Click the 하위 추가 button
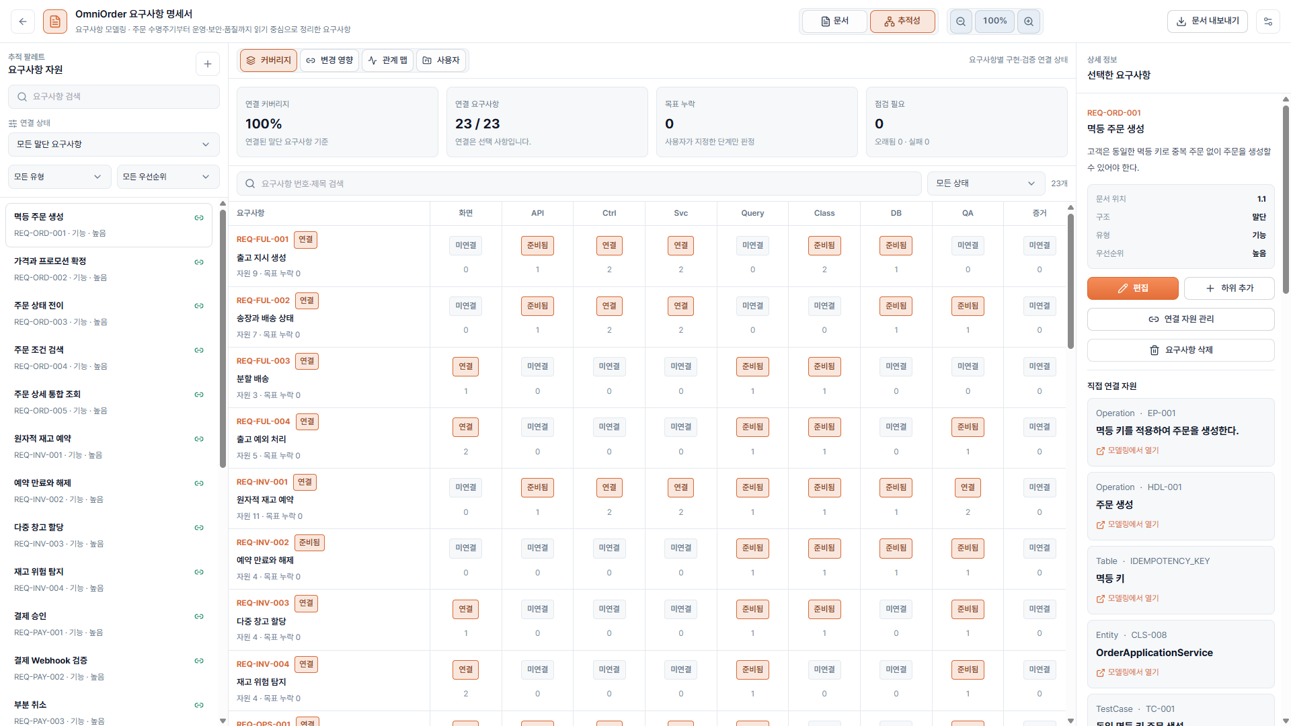The height and width of the screenshot is (726, 1291). [x=1229, y=288]
